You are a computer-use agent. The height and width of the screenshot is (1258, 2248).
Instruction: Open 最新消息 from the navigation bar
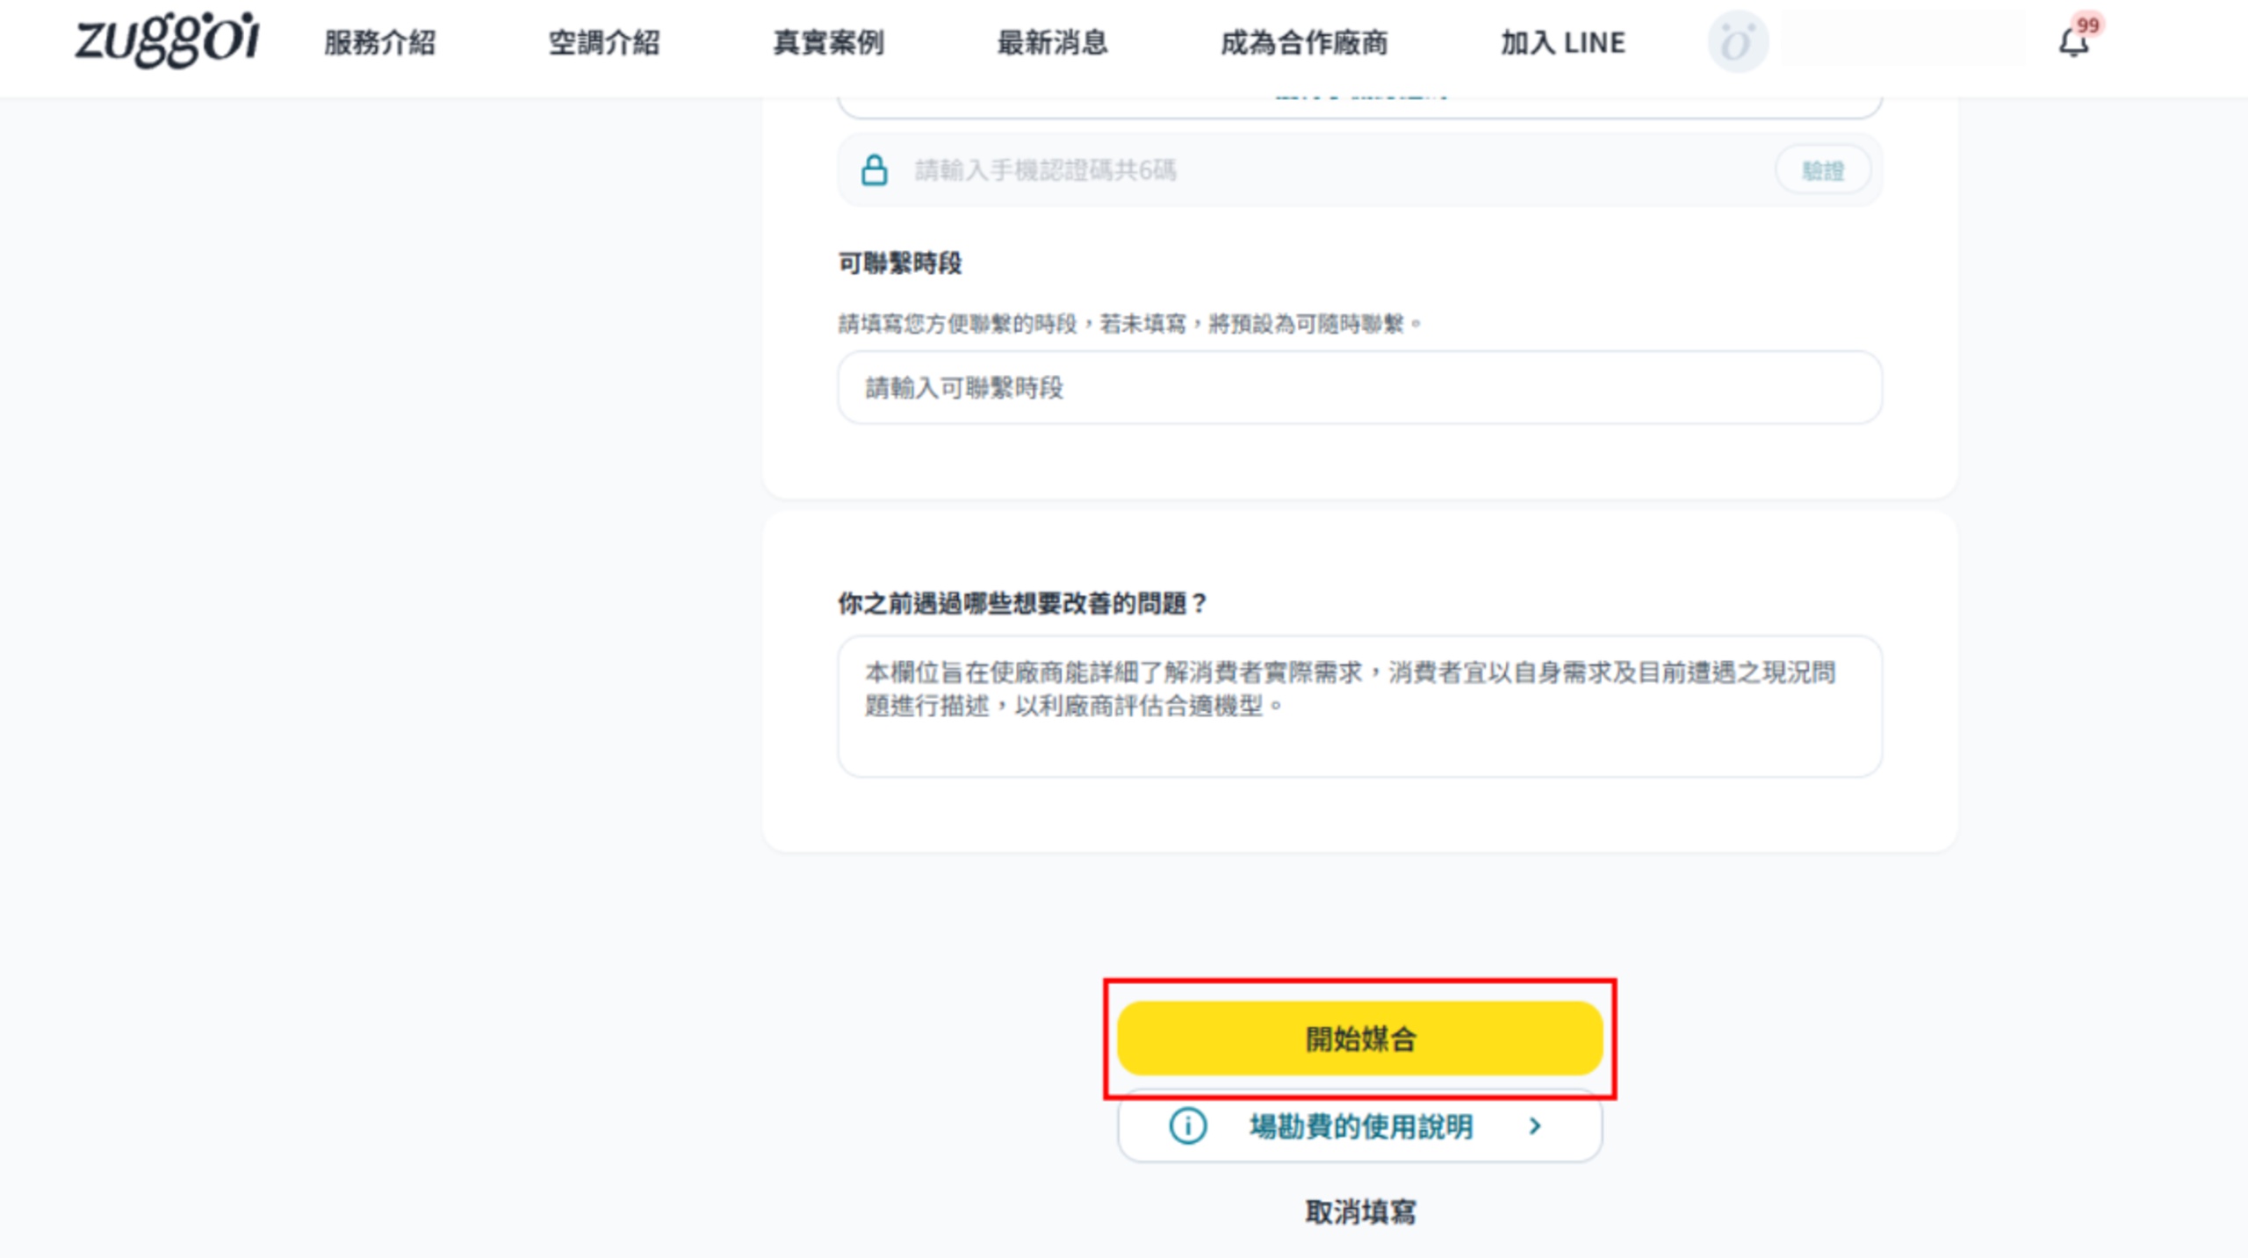point(1052,42)
